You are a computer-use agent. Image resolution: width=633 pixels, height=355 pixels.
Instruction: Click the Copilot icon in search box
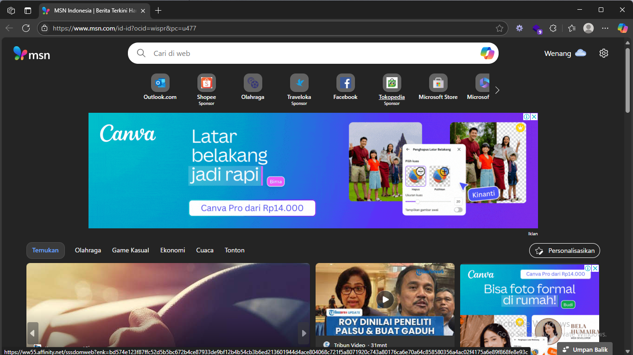coord(487,53)
